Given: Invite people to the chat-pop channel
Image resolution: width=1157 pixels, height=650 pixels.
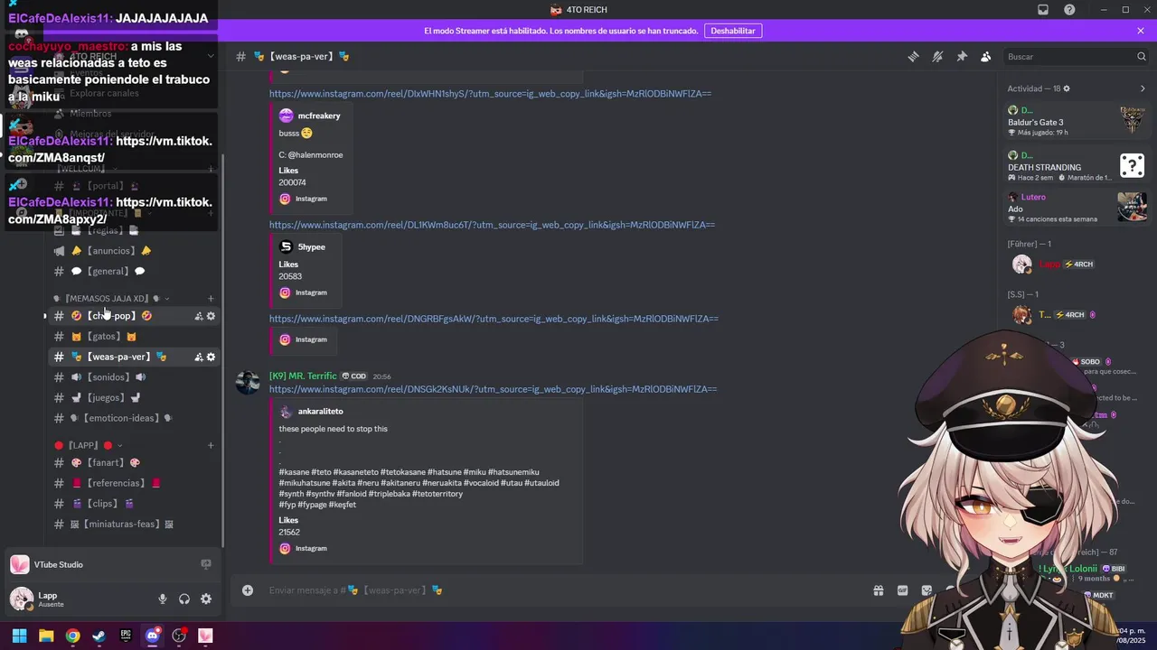Looking at the screenshot, I should 198,316.
